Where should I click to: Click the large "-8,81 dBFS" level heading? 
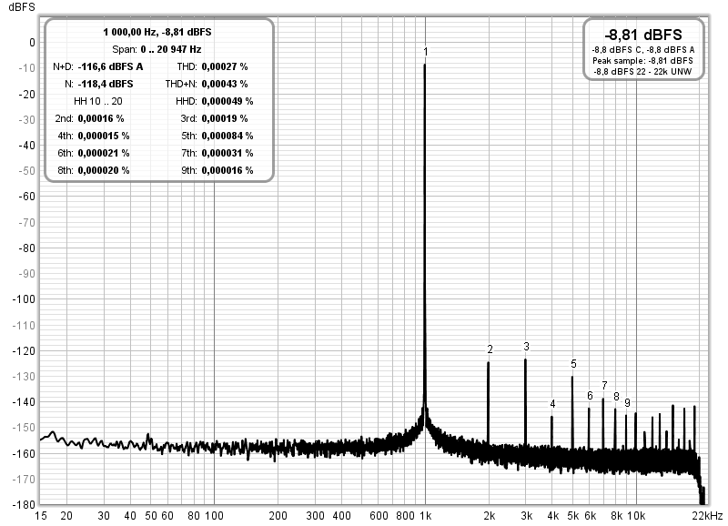click(643, 35)
